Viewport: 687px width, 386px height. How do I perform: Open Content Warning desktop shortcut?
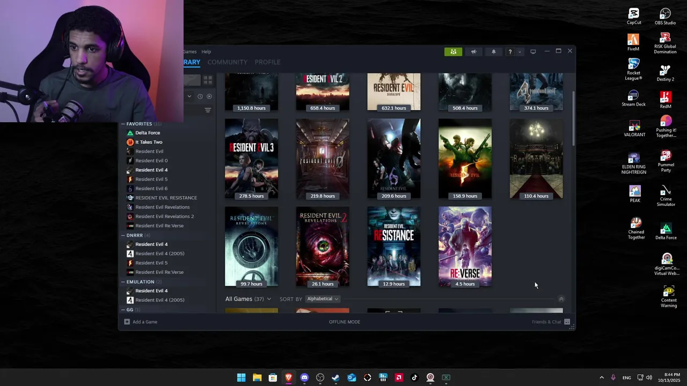(x=668, y=296)
